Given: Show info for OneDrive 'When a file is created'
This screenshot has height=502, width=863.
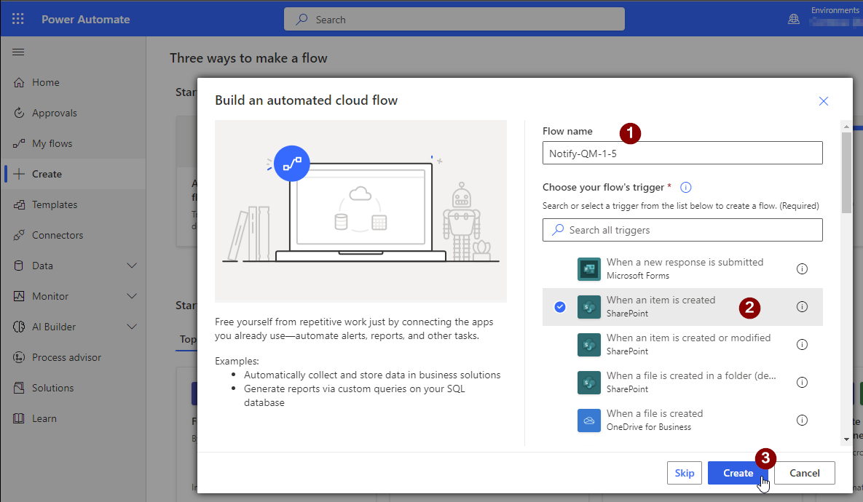Looking at the screenshot, I should click(803, 420).
